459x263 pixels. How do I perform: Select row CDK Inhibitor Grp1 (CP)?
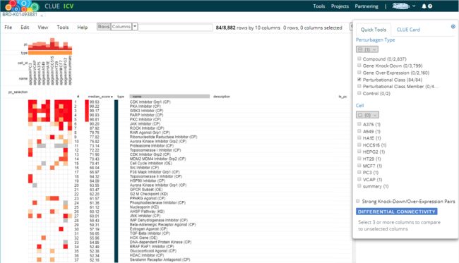(150, 102)
